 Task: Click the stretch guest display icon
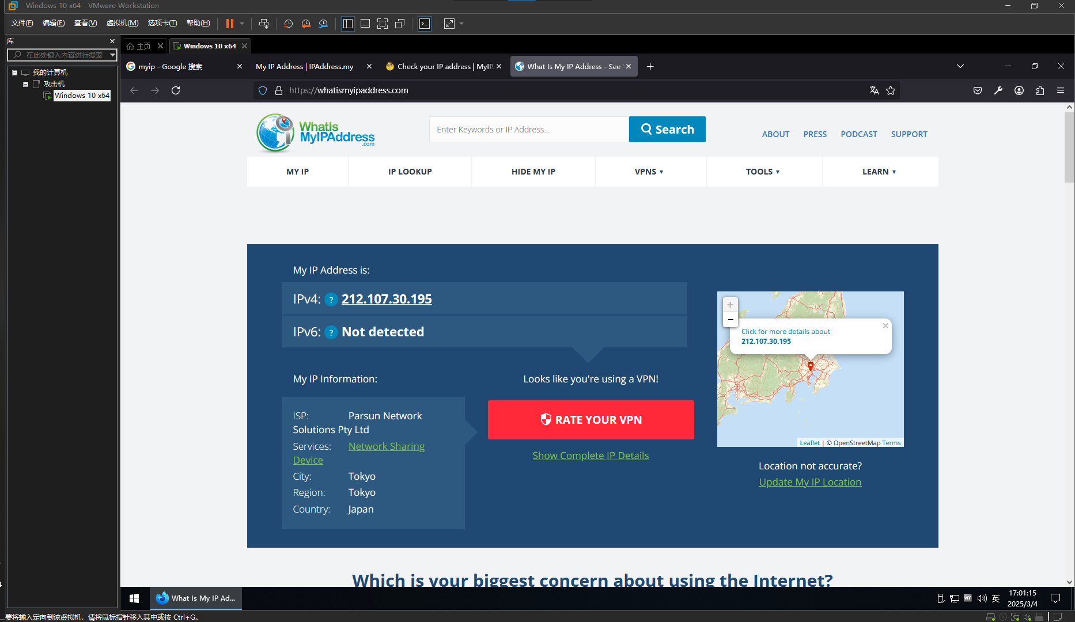[449, 24]
